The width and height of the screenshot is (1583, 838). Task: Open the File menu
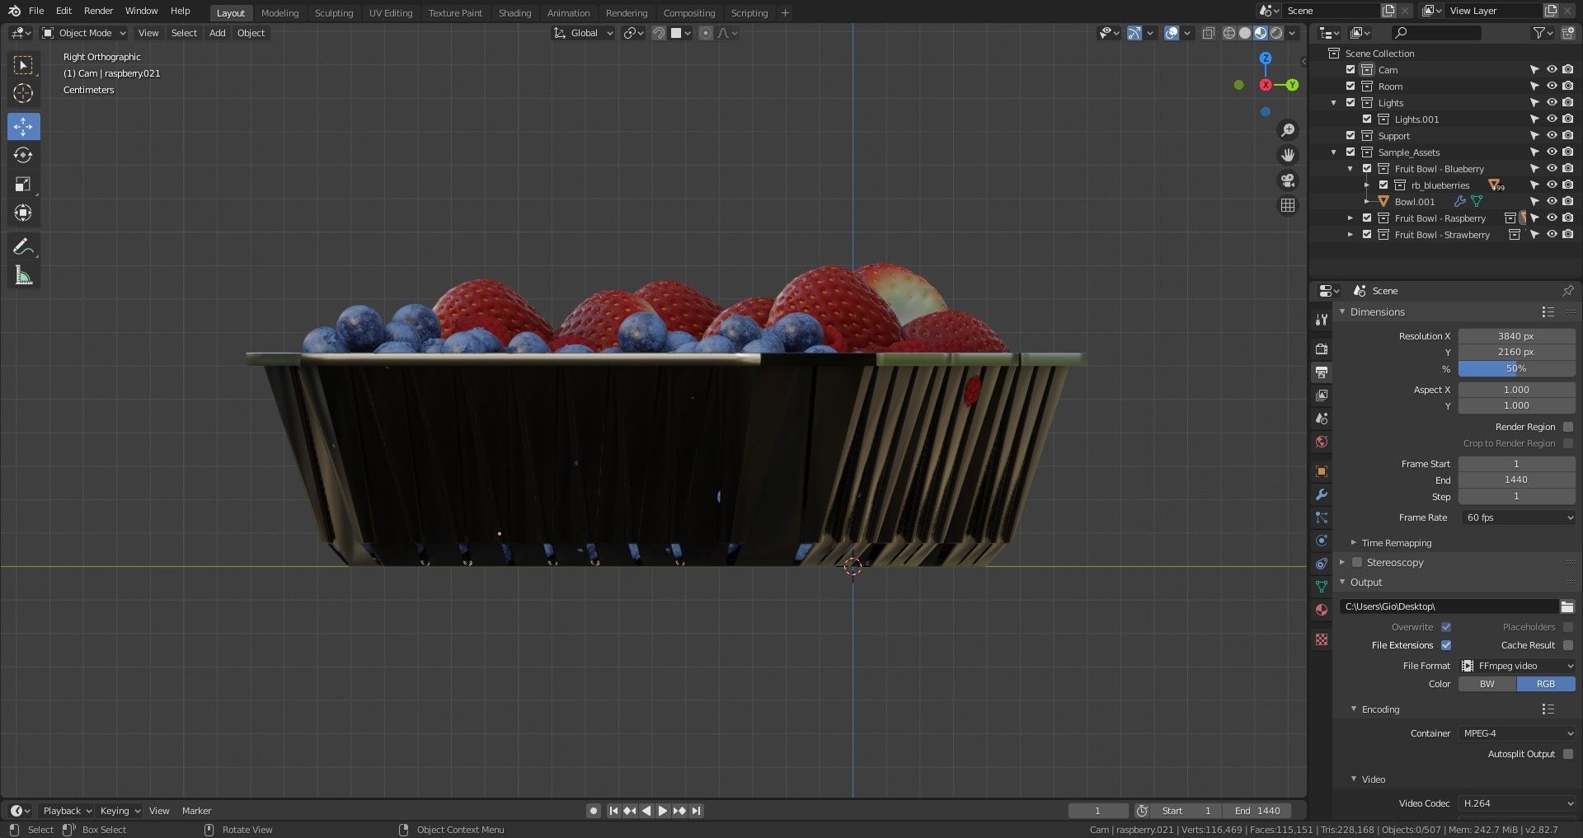(x=36, y=11)
